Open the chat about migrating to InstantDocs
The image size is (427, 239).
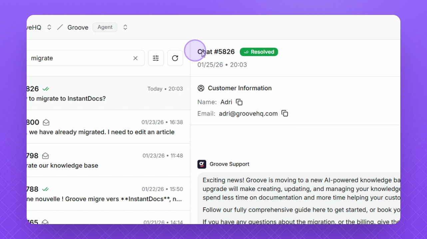109,93
